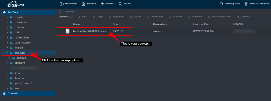Click the Set Permissions action label
This screenshot has height=101, width=271.
click(221, 17)
